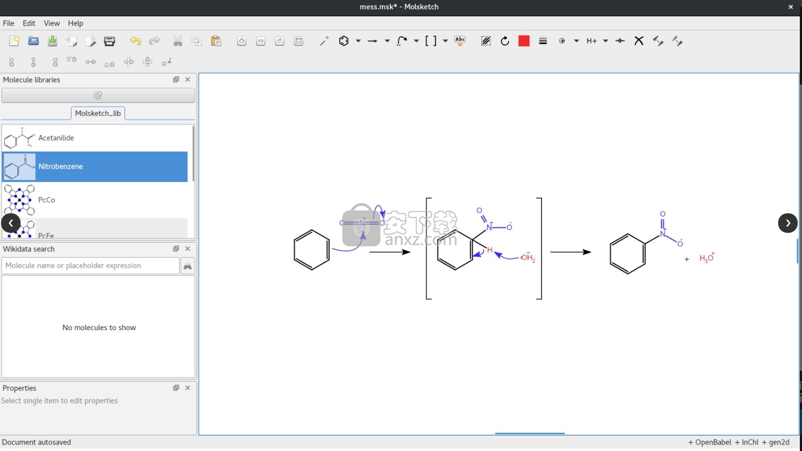
Task: Click the second clean-up brush icon
Action: pos(677,41)
